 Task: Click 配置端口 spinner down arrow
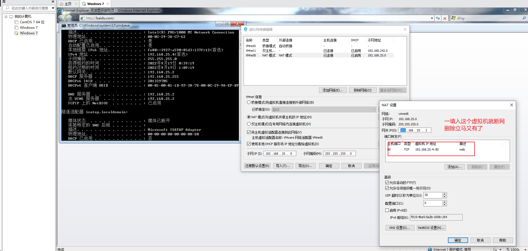[445, 205]
